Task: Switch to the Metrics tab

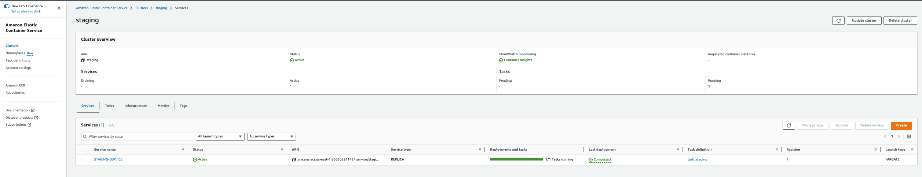Action: click(163, 106)
